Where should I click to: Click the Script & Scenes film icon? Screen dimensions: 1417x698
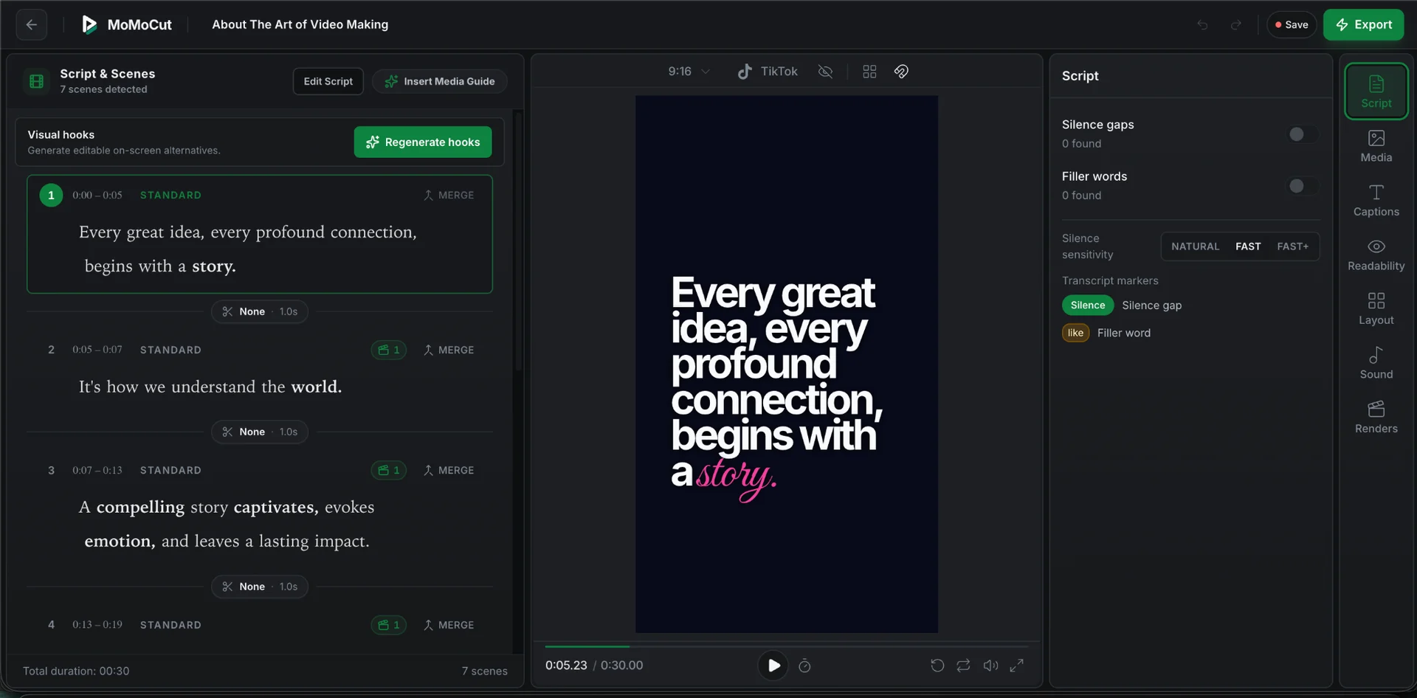36,81
